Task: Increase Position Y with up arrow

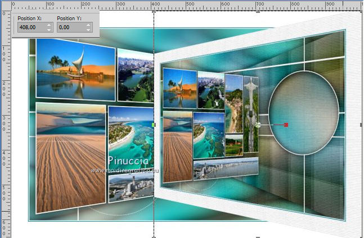Action: click(88, 25)
